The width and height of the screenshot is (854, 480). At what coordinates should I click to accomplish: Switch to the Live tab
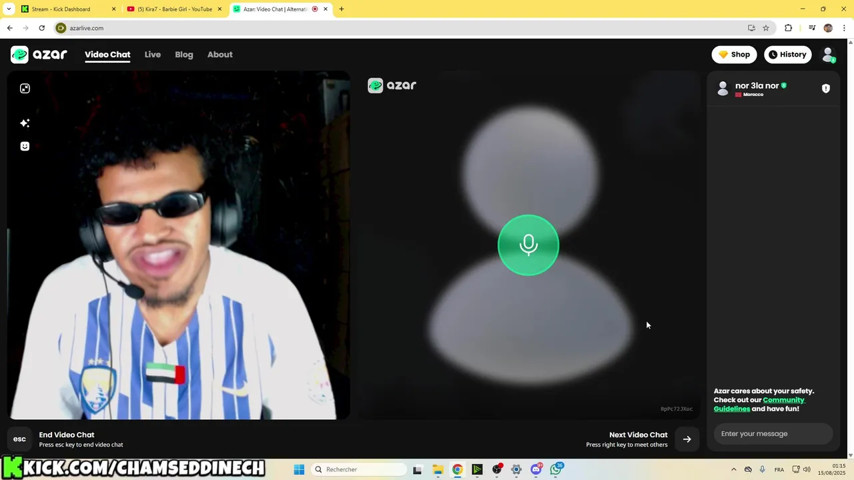pyautogui.click(x=153, y=55)
